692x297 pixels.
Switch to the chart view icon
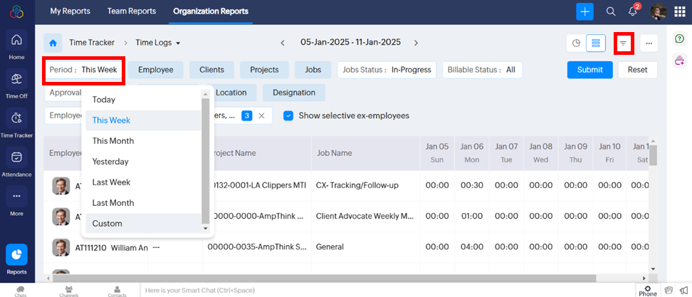coord(576,43)
